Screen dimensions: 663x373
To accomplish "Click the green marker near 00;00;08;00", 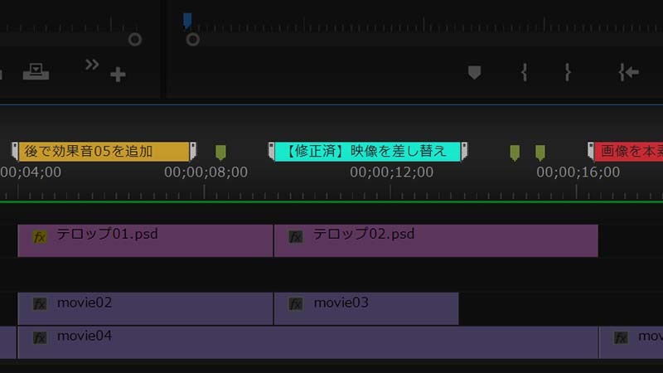I will click(220, 152).
